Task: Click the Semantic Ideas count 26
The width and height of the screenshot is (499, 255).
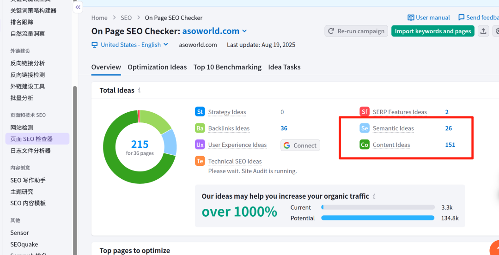Action: pos(448,128)
